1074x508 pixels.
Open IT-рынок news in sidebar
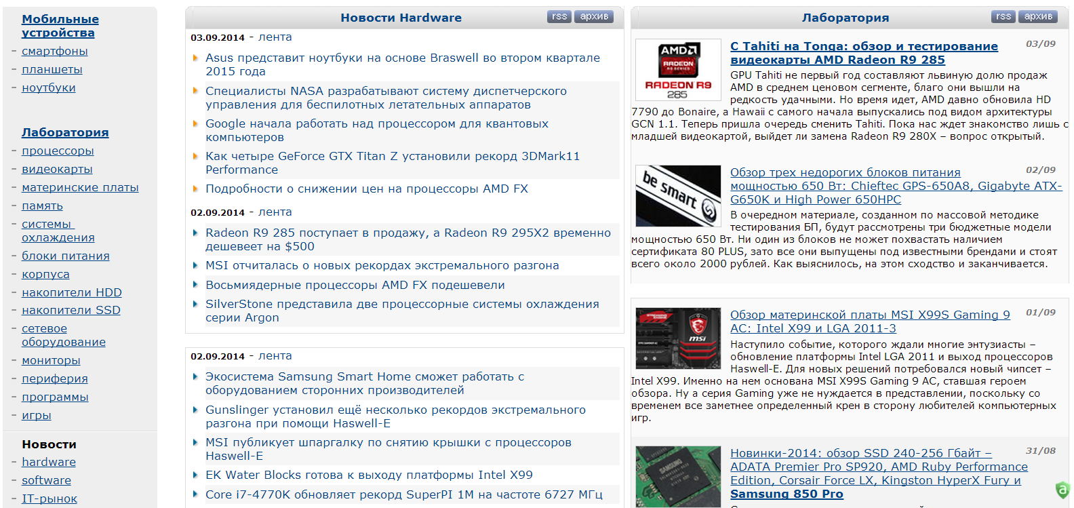[x=49, y=499]
